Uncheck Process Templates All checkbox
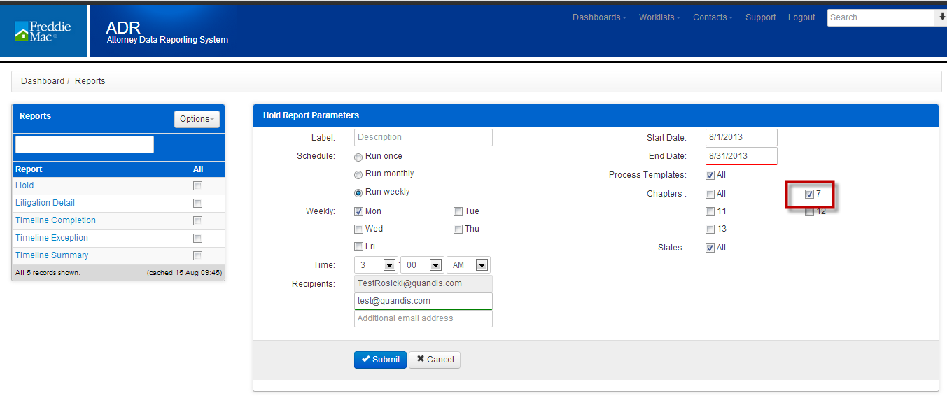This screenshot has width=947, height=403. (x=710, y=175)
